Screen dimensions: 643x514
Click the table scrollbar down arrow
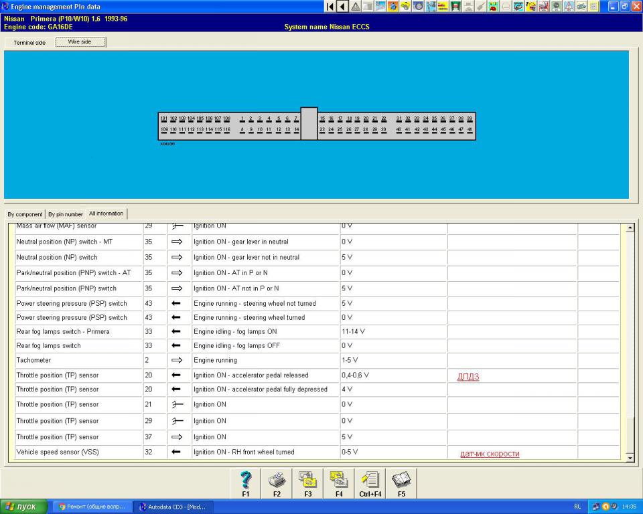630,457
